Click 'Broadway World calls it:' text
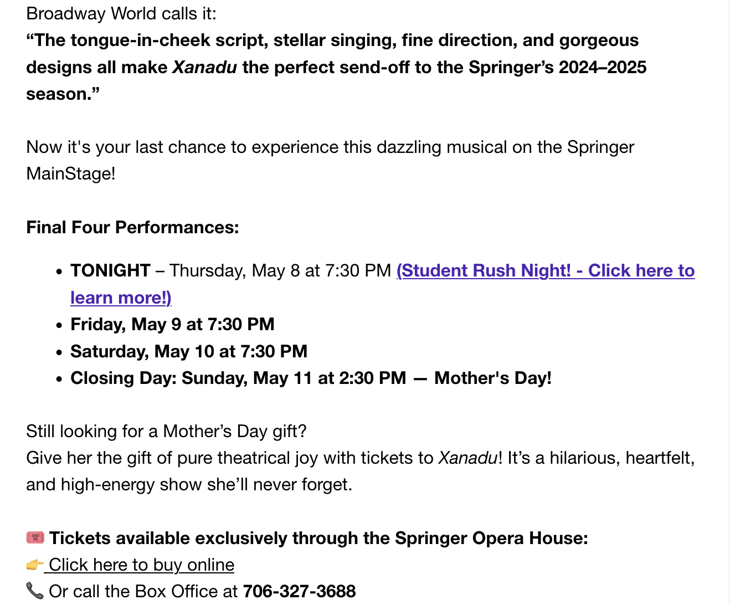Viewport: 730px width, 605px height. (121, 13)
